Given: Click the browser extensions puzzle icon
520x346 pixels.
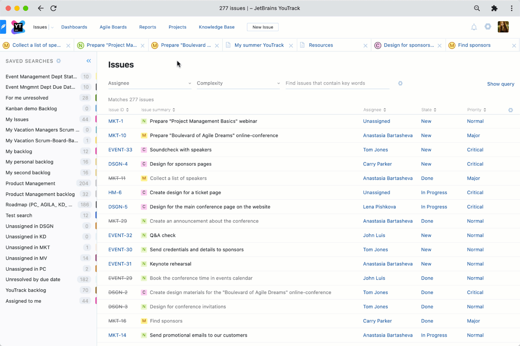Looking at the screenshot, I should click(494, 8).
